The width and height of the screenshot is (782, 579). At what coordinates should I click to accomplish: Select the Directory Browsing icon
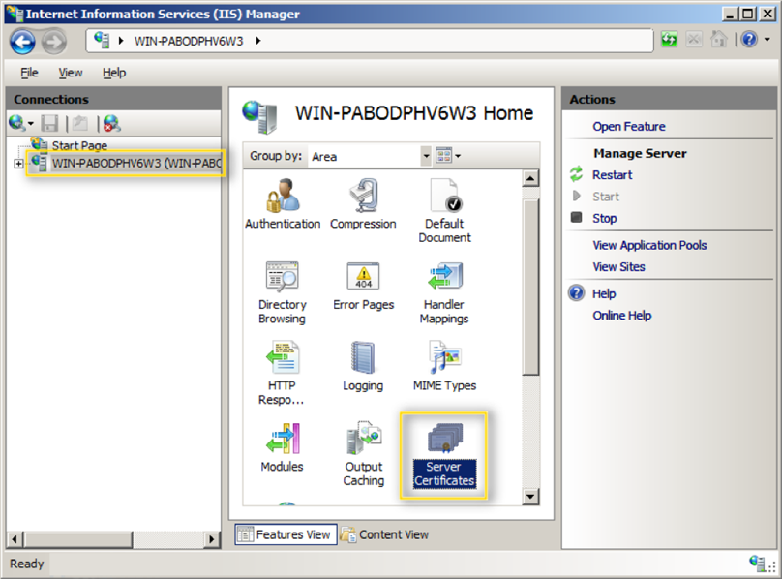click(282, 281)
